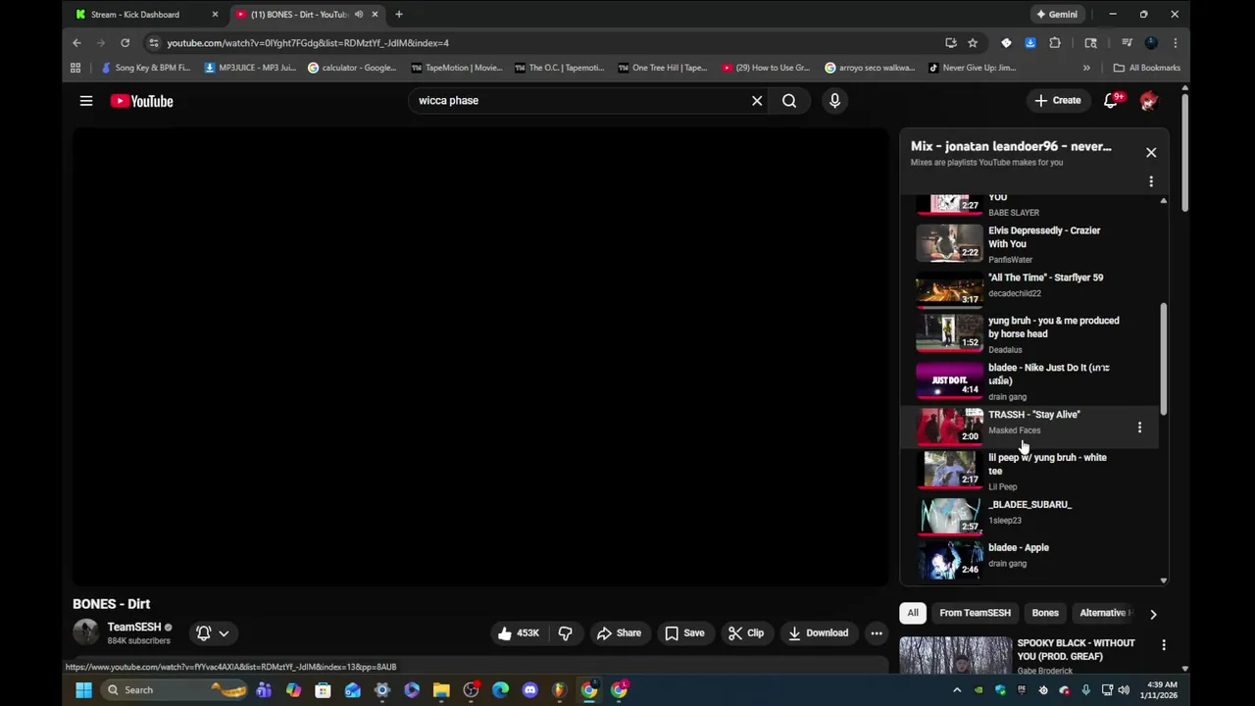Open options for SPOOKY BLACK recommendation
Screen dimensions: 1255x706
point(1164,645)
